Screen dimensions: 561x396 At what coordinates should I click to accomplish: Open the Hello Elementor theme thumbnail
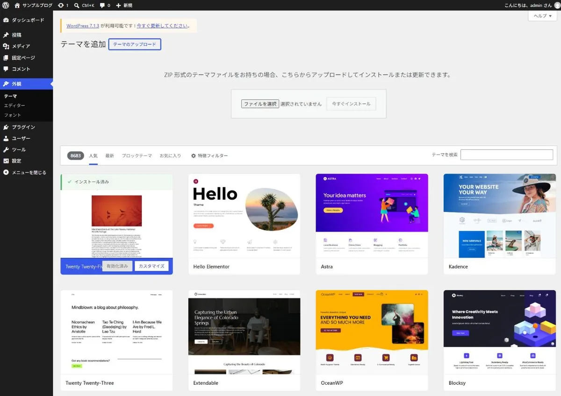(x=244, y=216)
